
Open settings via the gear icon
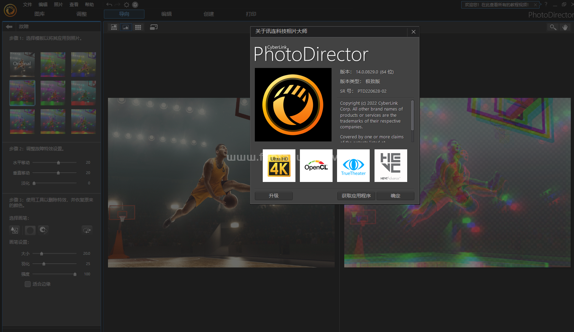pyautogui.click(x=127, y=5)
